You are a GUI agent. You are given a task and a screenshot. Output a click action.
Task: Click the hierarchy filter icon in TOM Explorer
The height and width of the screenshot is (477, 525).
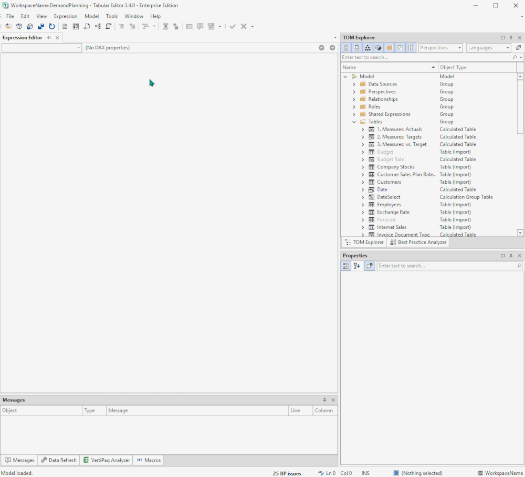click(367, 47)
